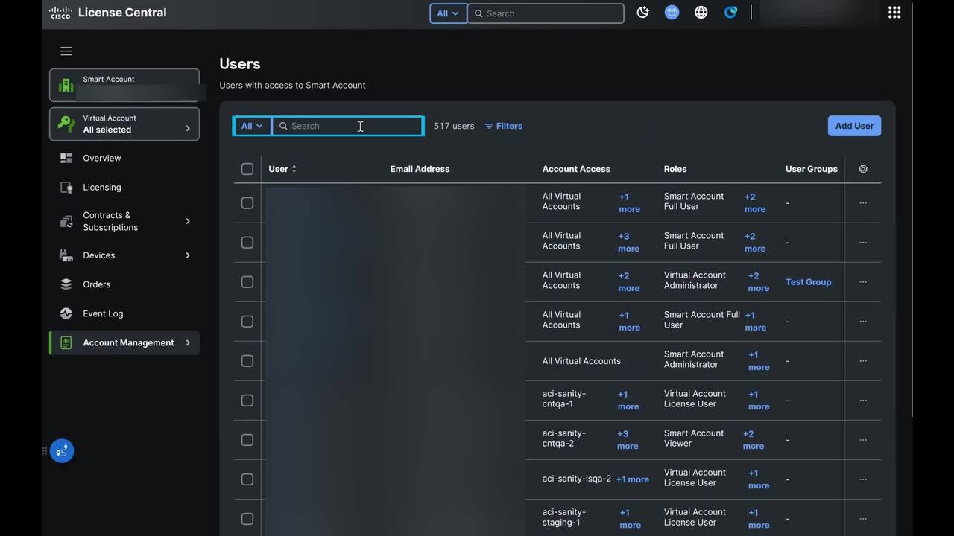
Task: Check the aci-sanity-isqa-2 row checkbox
Action: [x=247, y=479]
